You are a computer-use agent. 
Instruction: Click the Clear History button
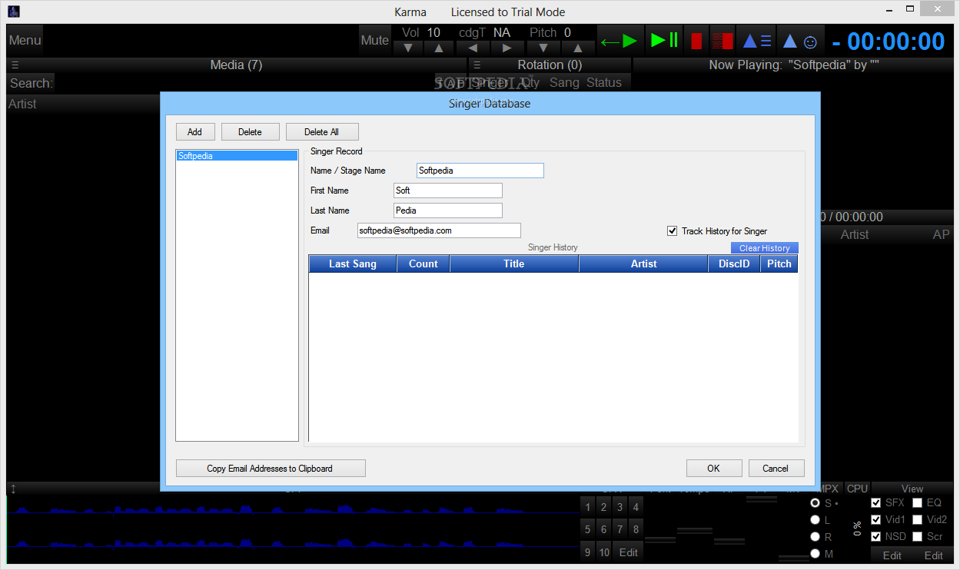765,248
